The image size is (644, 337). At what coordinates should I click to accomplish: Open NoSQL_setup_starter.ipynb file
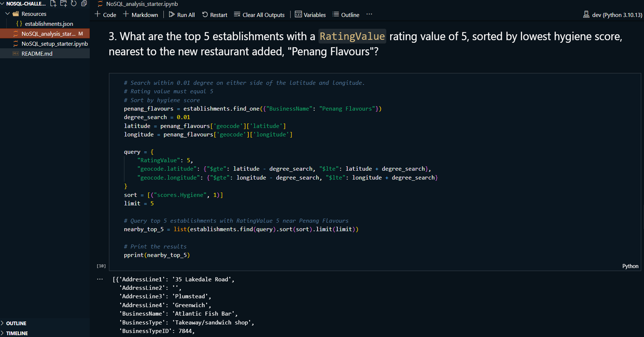coord(54,44)
